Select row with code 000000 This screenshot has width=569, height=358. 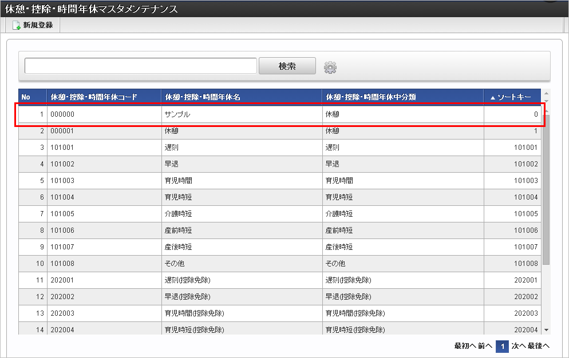coord(280,114)
